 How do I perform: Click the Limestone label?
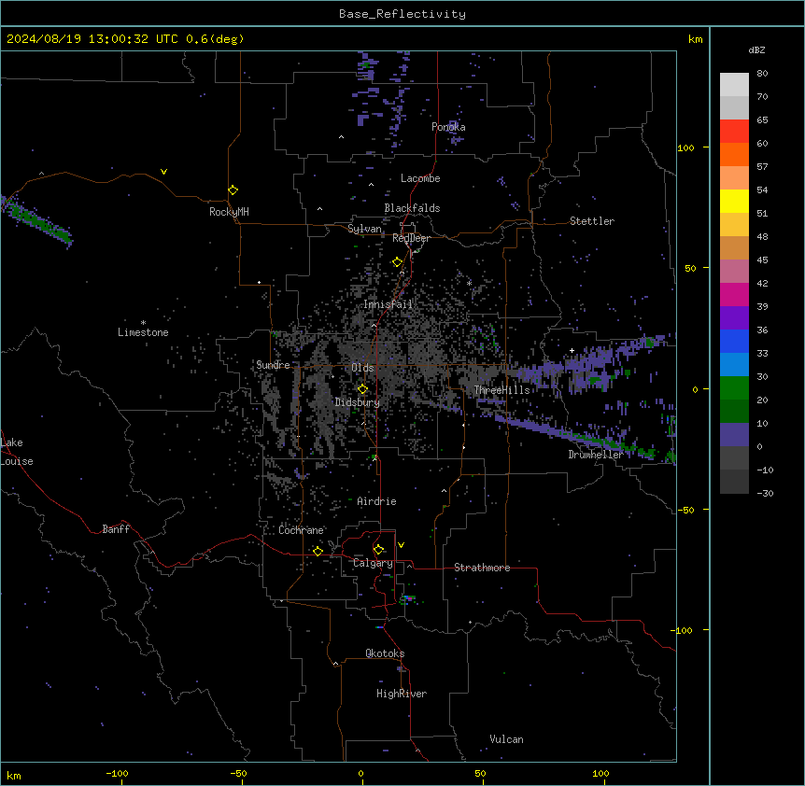143,332
